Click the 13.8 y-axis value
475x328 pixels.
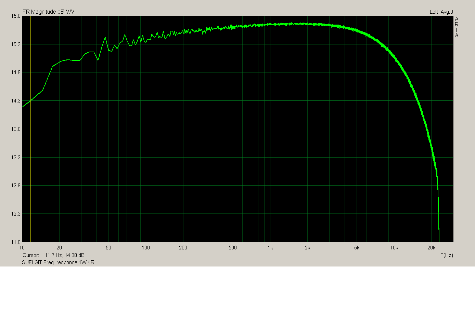tap(16, 129)
